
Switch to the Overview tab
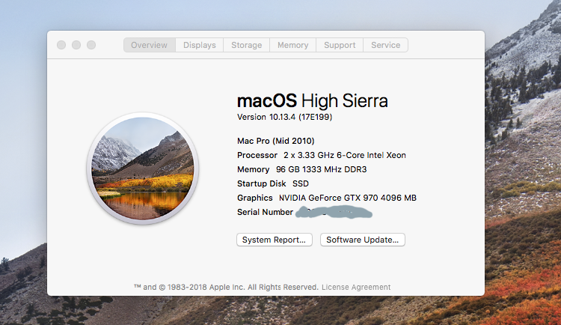pyautogui.click(x=149, y=45)
